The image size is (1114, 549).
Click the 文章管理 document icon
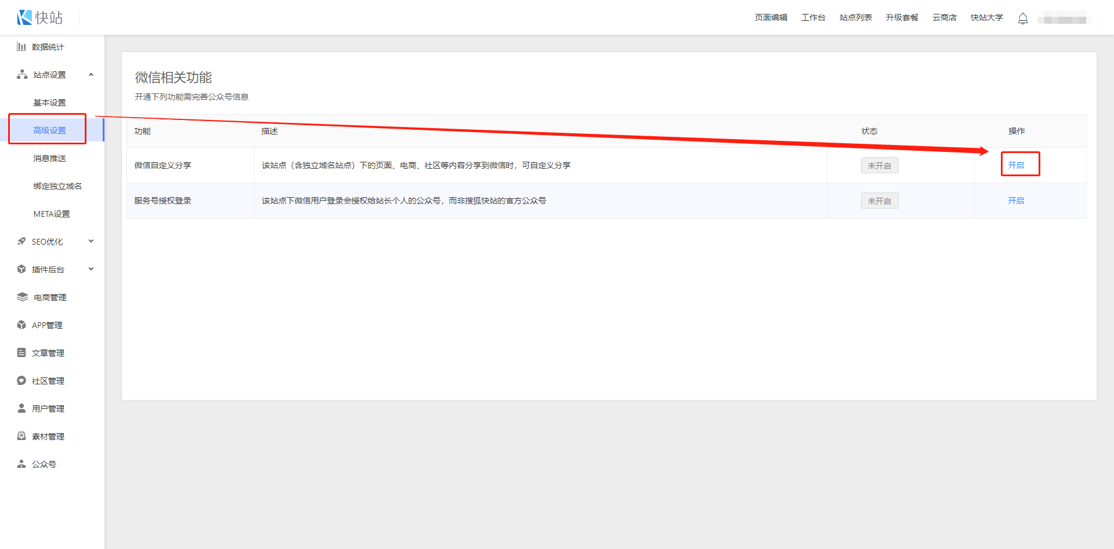pyautogui.click(x=21, y=353)
